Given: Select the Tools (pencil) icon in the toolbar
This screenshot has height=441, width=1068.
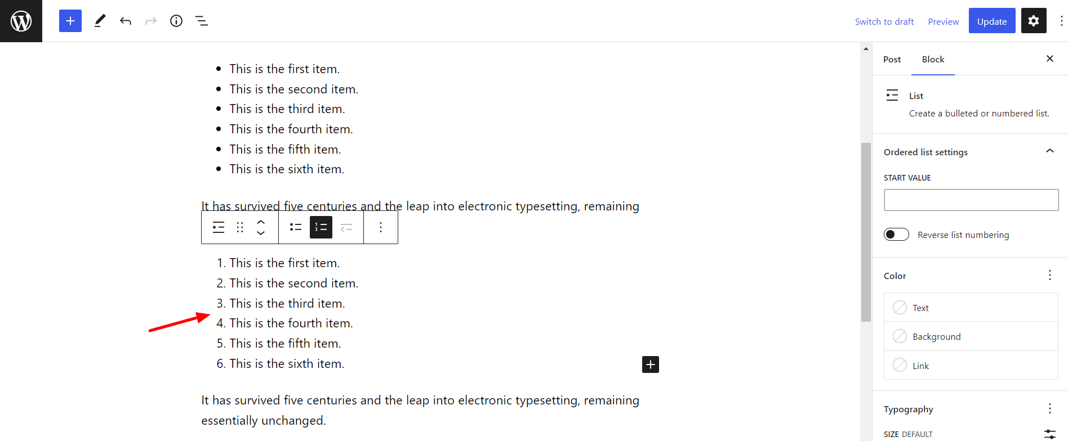Looking at the screenshot, I should 100,21.
